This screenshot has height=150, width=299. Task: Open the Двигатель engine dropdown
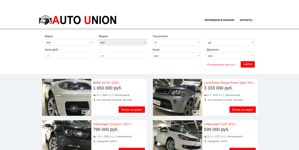pyautogui.click(x=231, y=56)
